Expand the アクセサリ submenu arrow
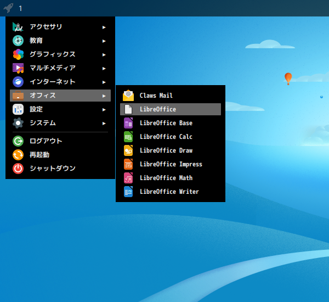This screenshot has height=302, width=329. [x=104, y=27]
